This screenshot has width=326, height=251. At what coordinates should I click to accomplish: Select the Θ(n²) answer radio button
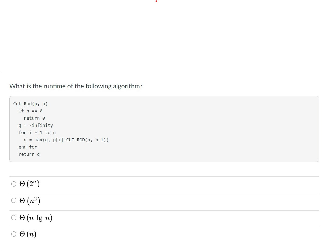pos(14,200)
